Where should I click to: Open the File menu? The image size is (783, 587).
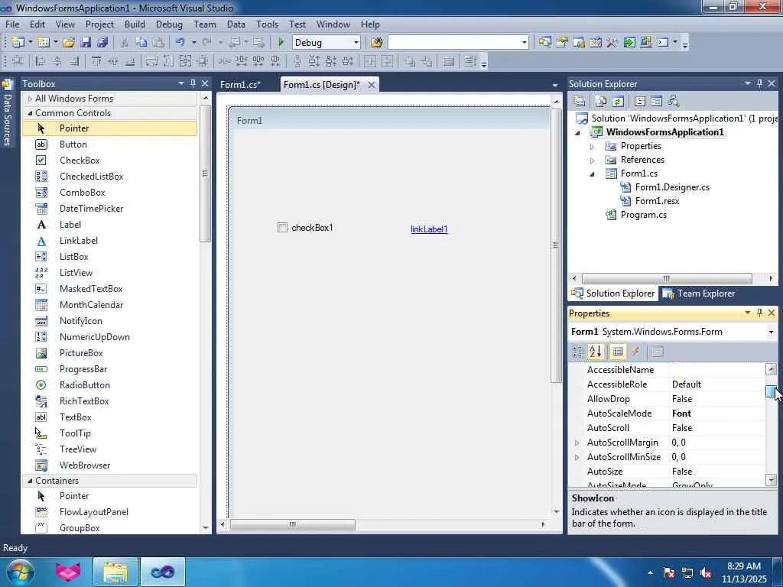[x=12, y=24]
